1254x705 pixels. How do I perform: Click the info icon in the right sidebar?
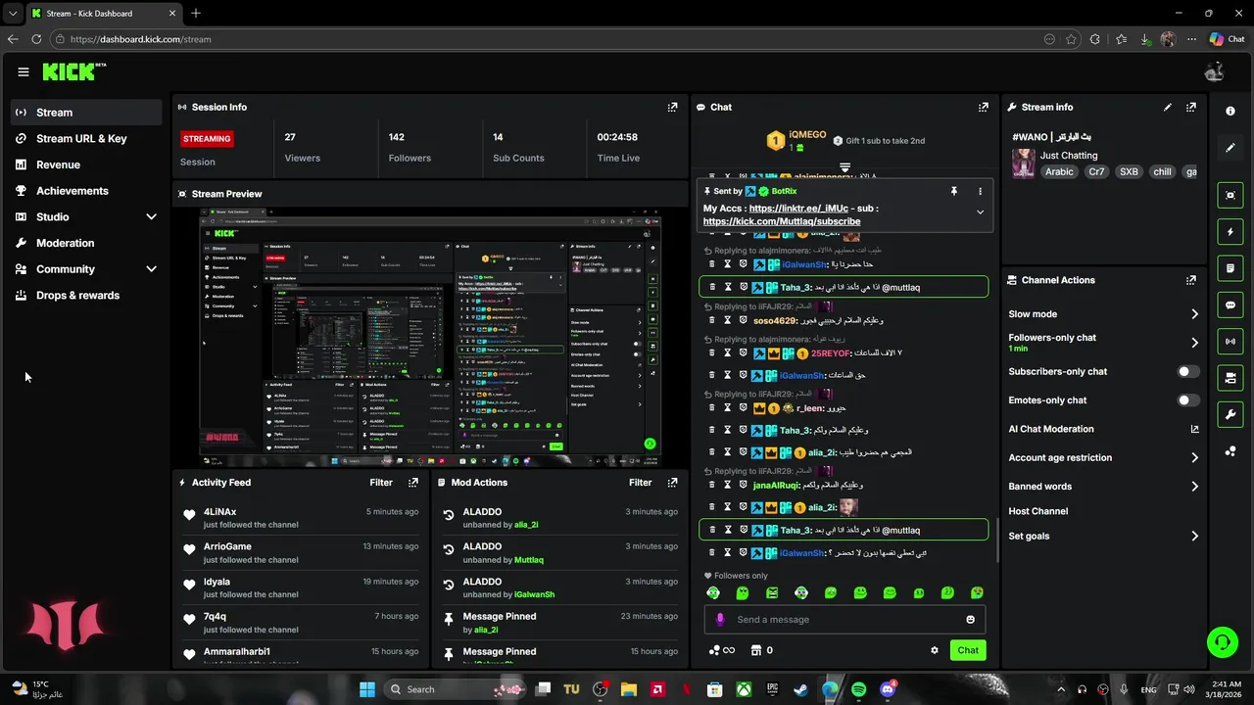1230,111
